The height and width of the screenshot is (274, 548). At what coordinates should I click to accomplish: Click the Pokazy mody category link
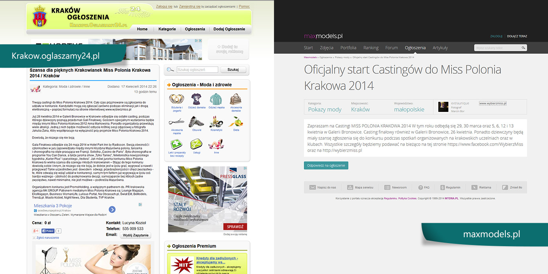(325, 110)
